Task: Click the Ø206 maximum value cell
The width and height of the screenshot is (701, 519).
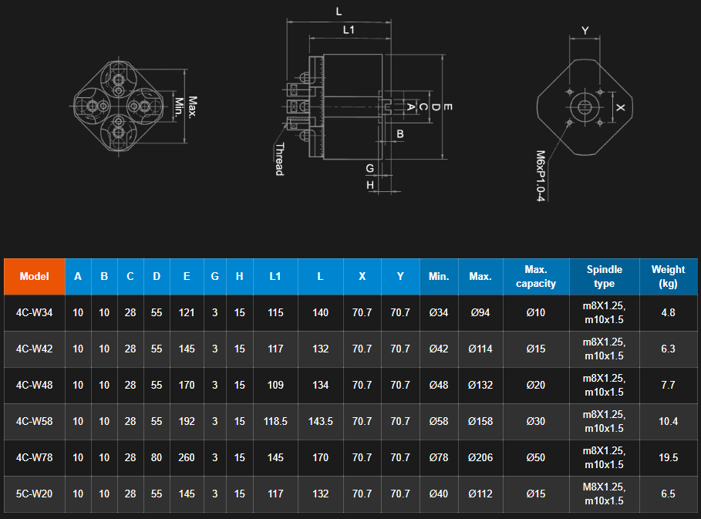Action: [480, 457]
